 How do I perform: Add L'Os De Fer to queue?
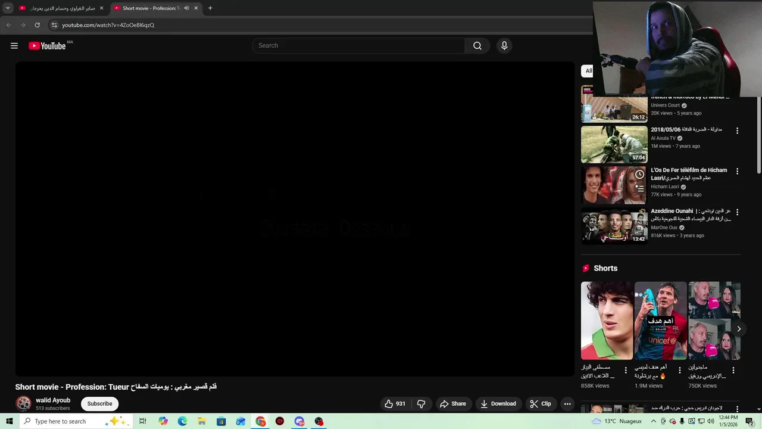[639, 187]
